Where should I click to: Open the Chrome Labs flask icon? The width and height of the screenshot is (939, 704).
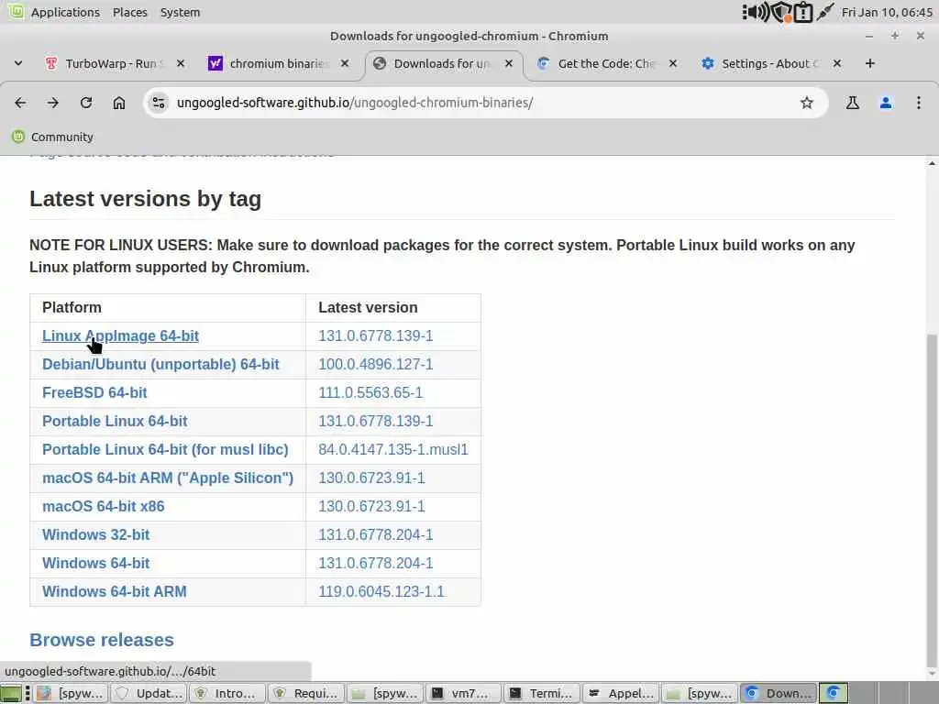pos(852,103)
